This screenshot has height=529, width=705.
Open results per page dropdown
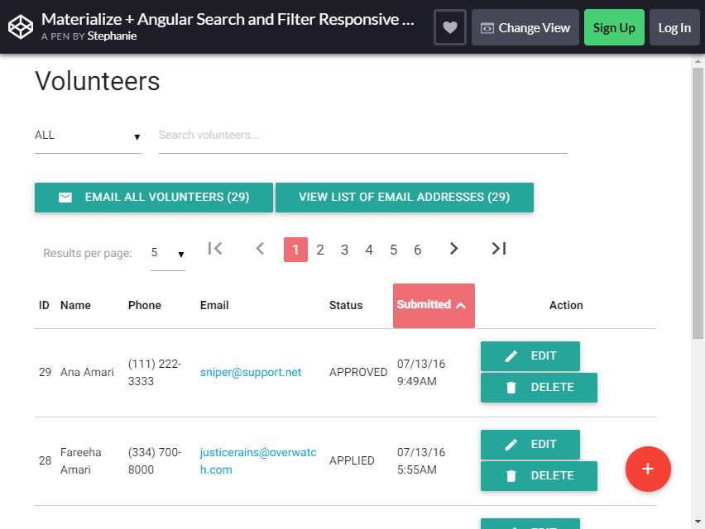click(168, 253)
